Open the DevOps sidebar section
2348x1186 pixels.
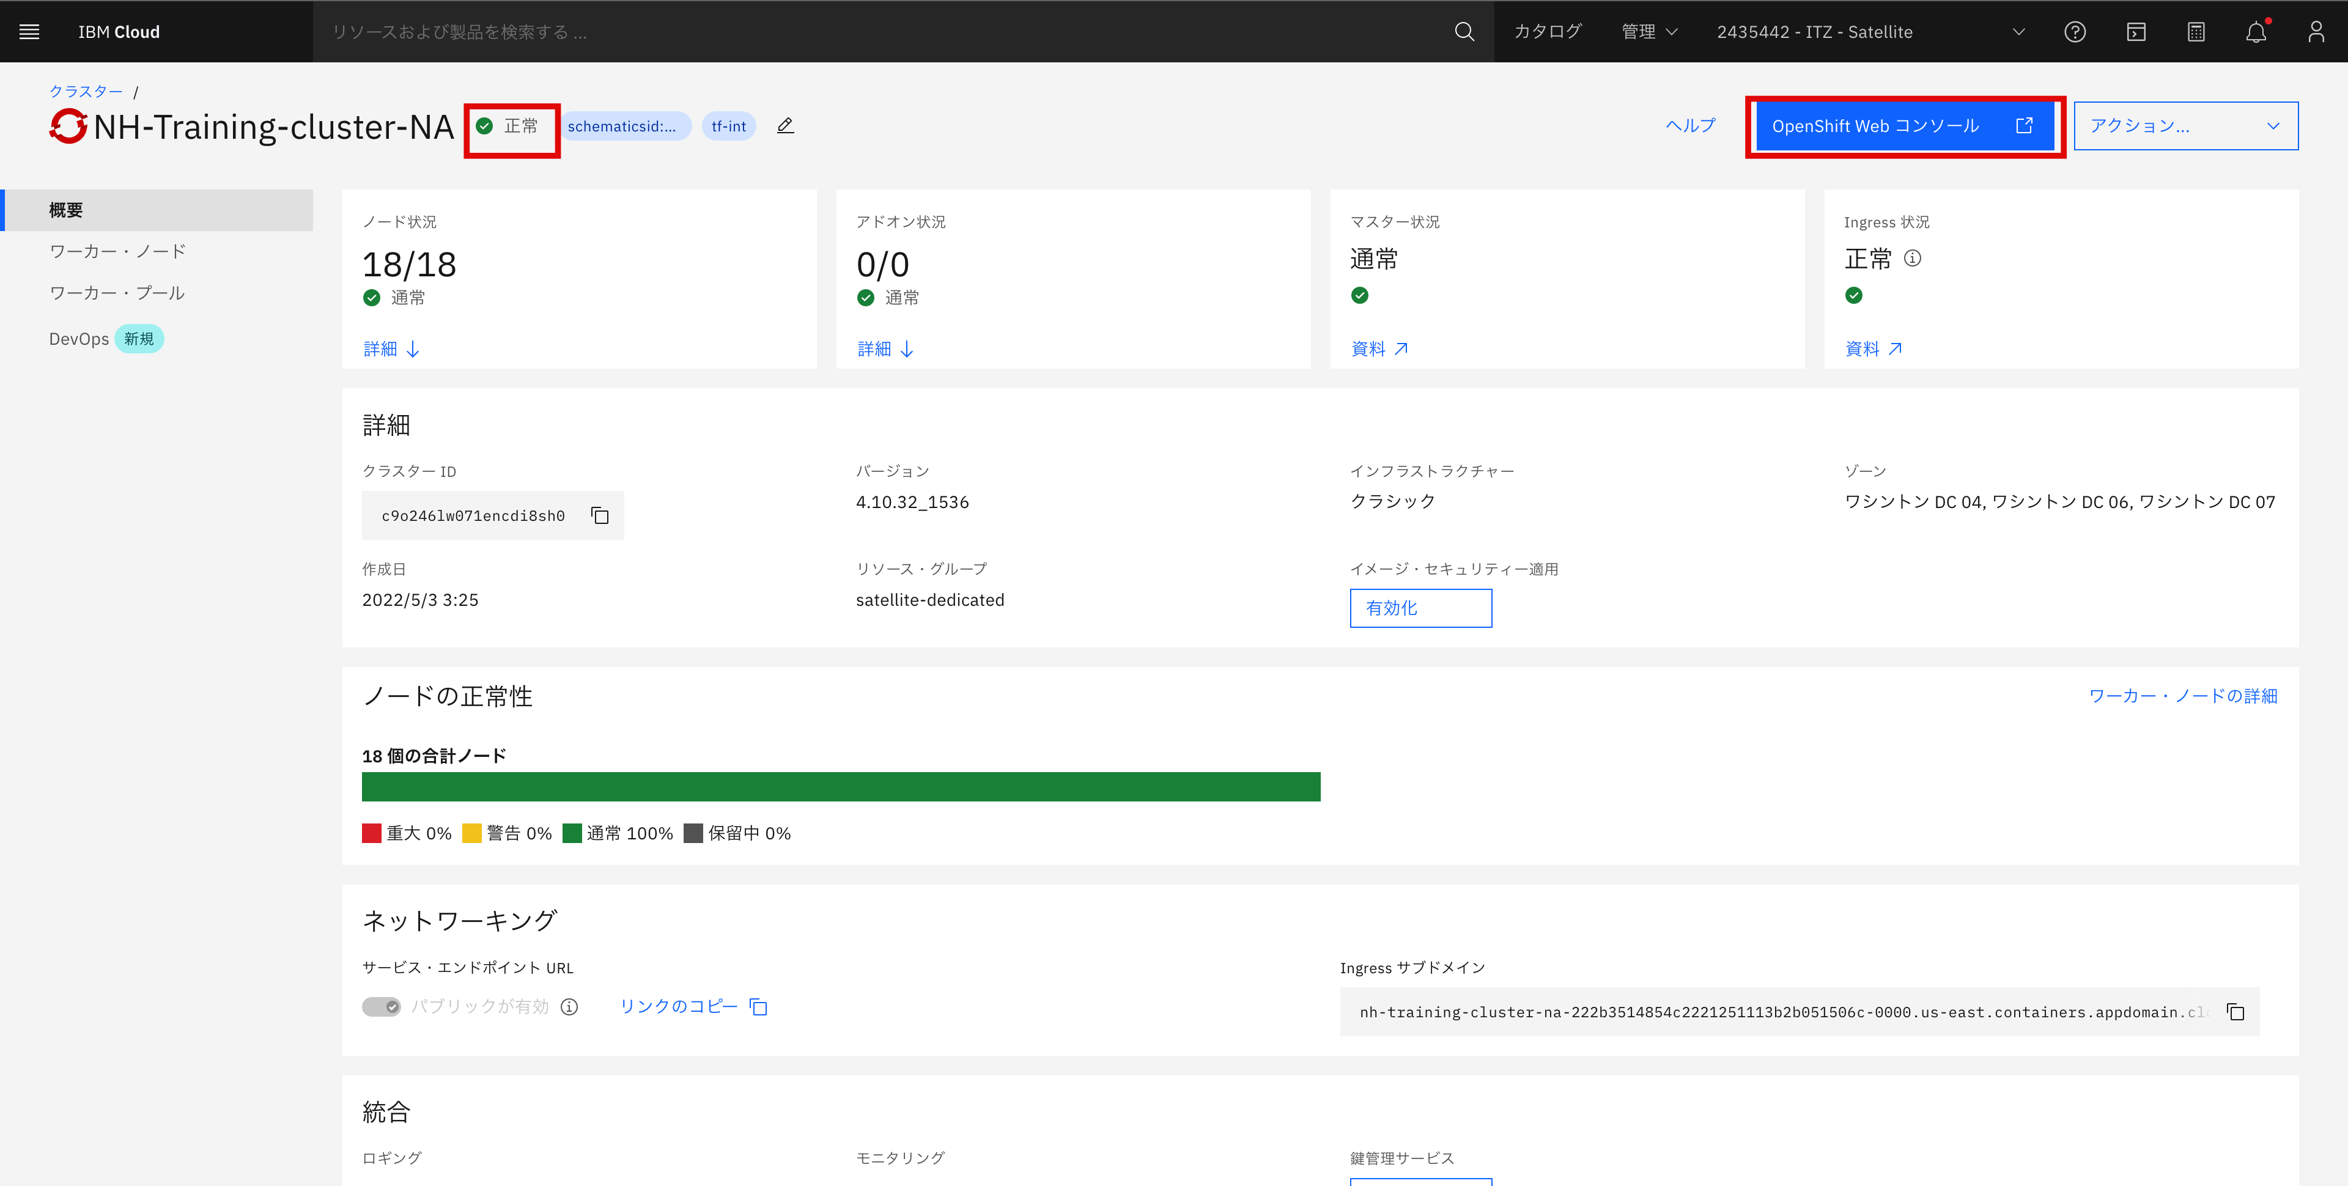click(78, 338)
